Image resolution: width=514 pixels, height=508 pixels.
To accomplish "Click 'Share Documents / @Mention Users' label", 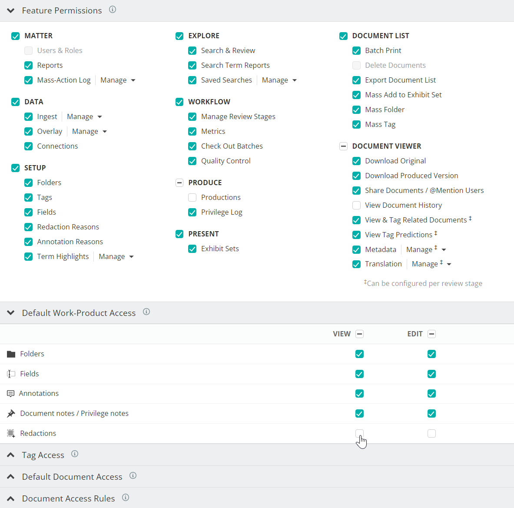I will tap(424, 190).
